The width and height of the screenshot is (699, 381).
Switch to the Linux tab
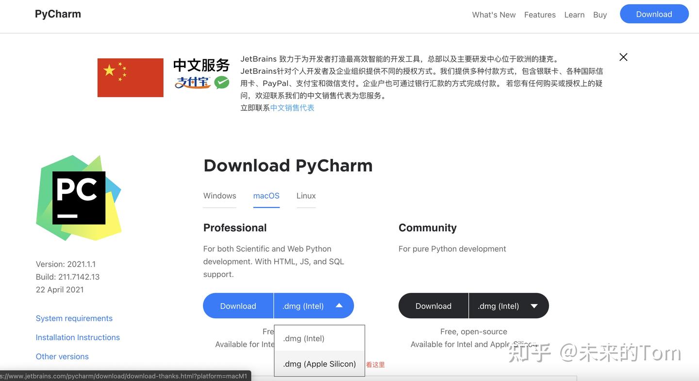(x=305, y=196)
